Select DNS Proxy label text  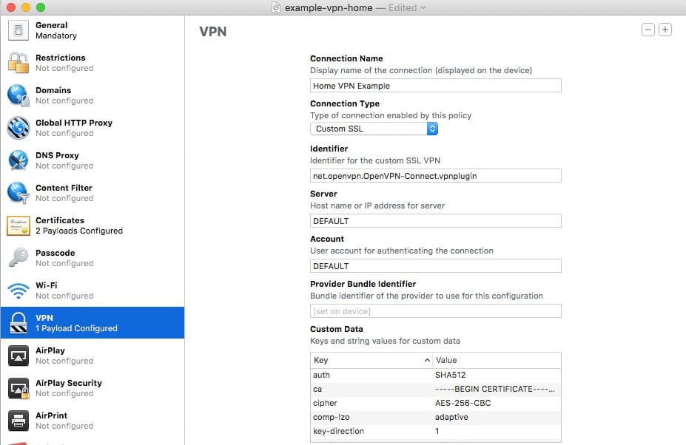click(x=57, y=155)
